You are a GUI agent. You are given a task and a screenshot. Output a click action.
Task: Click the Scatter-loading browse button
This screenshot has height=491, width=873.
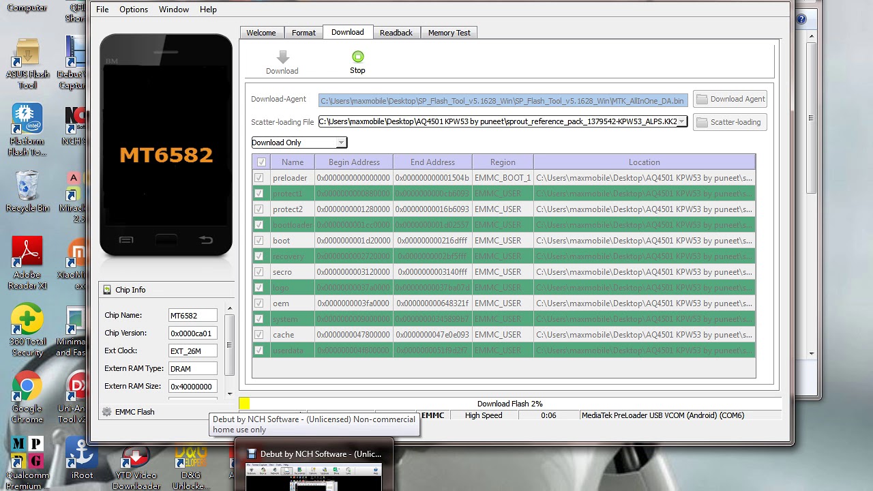click(730, 123)
